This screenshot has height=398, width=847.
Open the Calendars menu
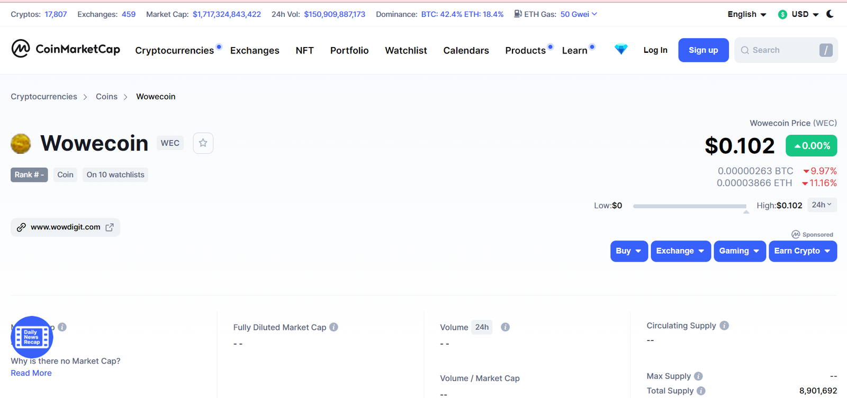pos(466,50)
